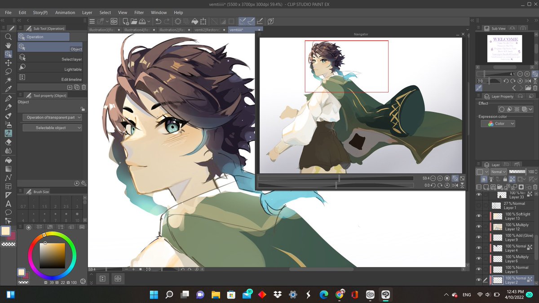Select the Eyedropper tool in toolbox
The image size is (539, 303).
[x=8, y=88]
